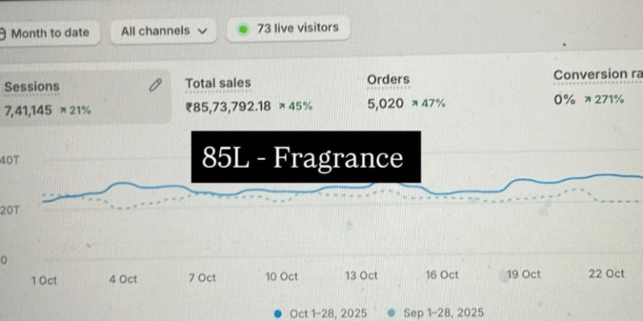Click the 20T y-axis label
This screenshot has width=643, height=321.
click(9, 211)
